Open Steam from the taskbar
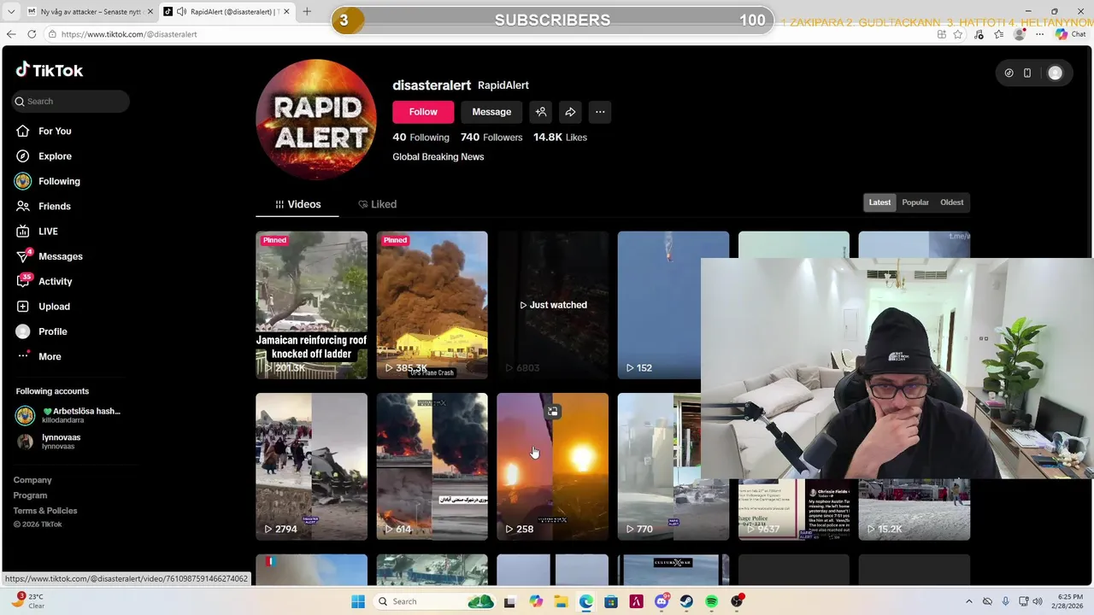The width and height of the screenshot is (1094, 615). (x=686, y=601)
